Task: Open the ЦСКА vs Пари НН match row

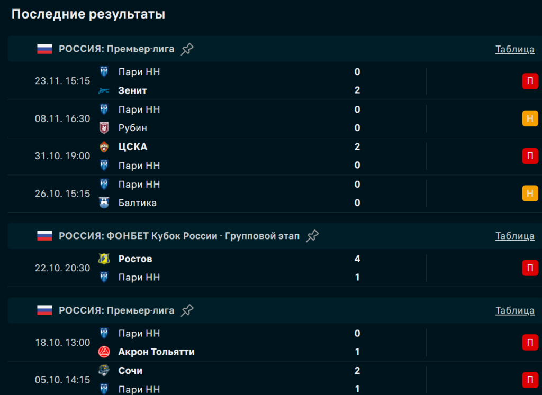Action: [238, 156]
